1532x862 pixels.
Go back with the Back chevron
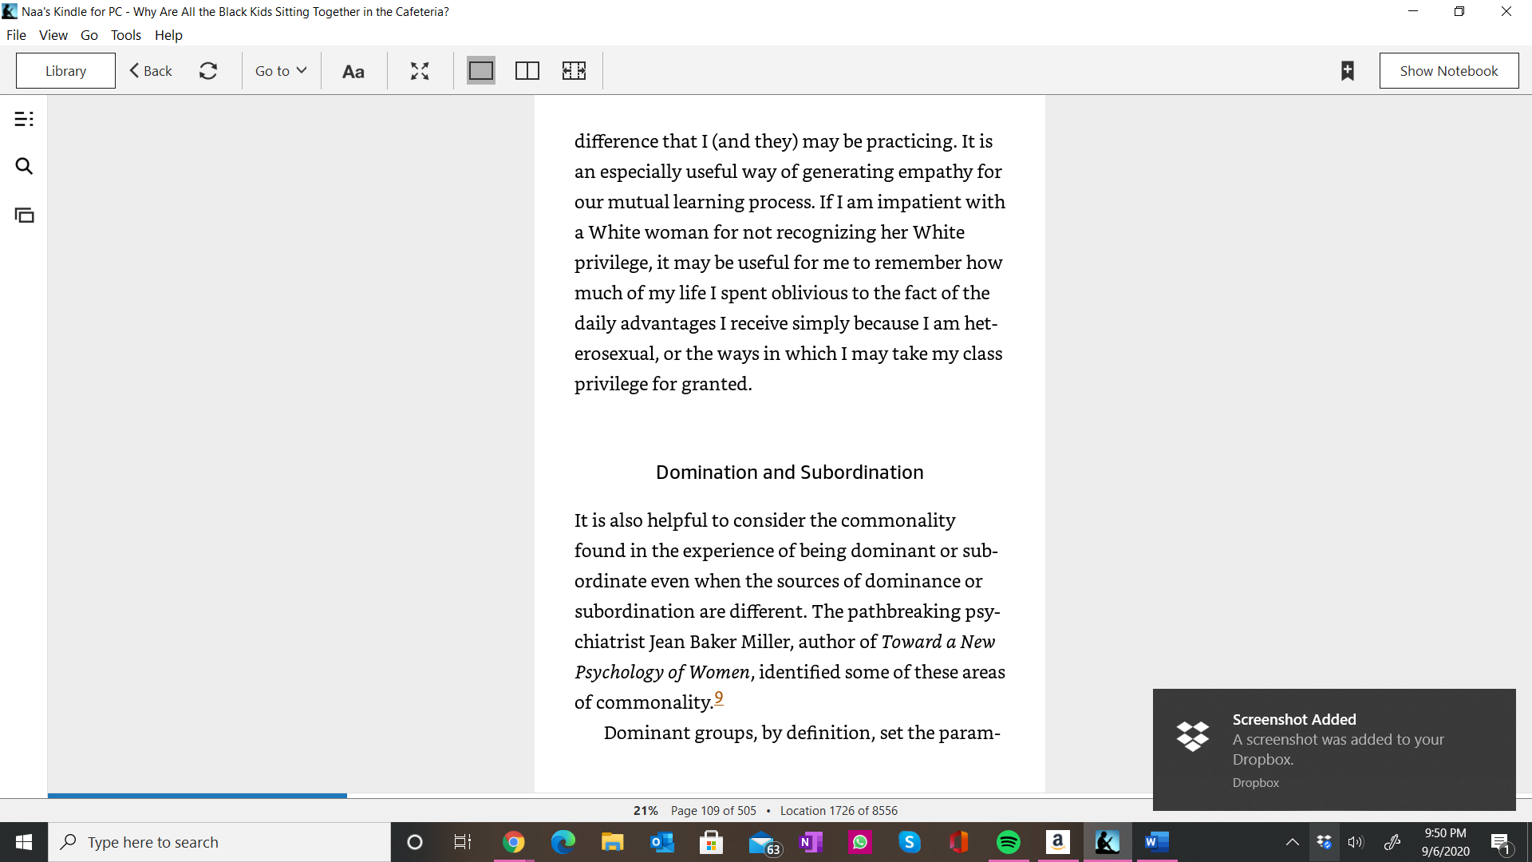[x=151, y=71]
